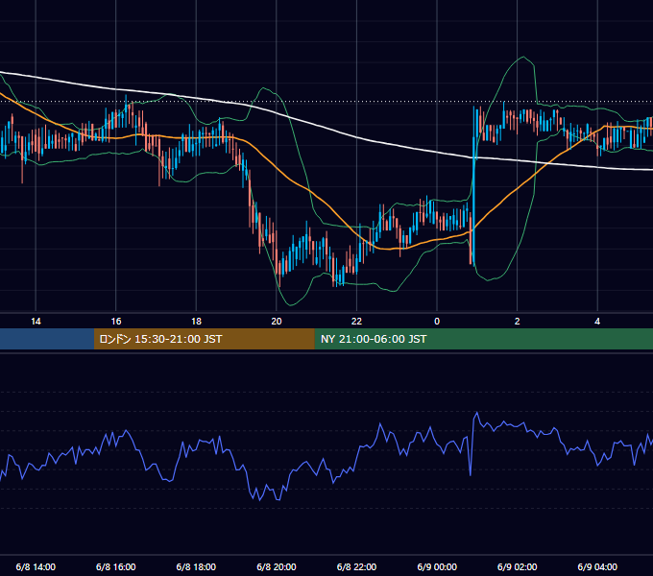Viewport: 653px width, 576px height.
Task: Click the '6/8 16:00' date label
Action: [116, 566]
